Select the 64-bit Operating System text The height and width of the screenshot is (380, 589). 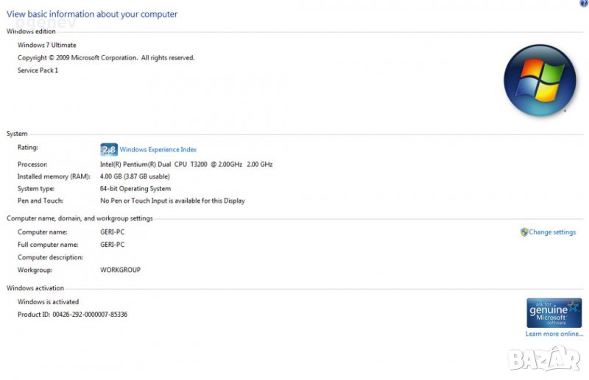[135, 188]
